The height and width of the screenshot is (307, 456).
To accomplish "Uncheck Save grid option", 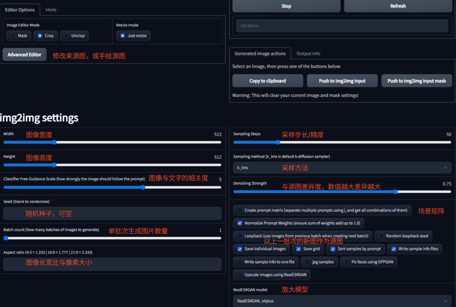I will click(x=298, y=249).
